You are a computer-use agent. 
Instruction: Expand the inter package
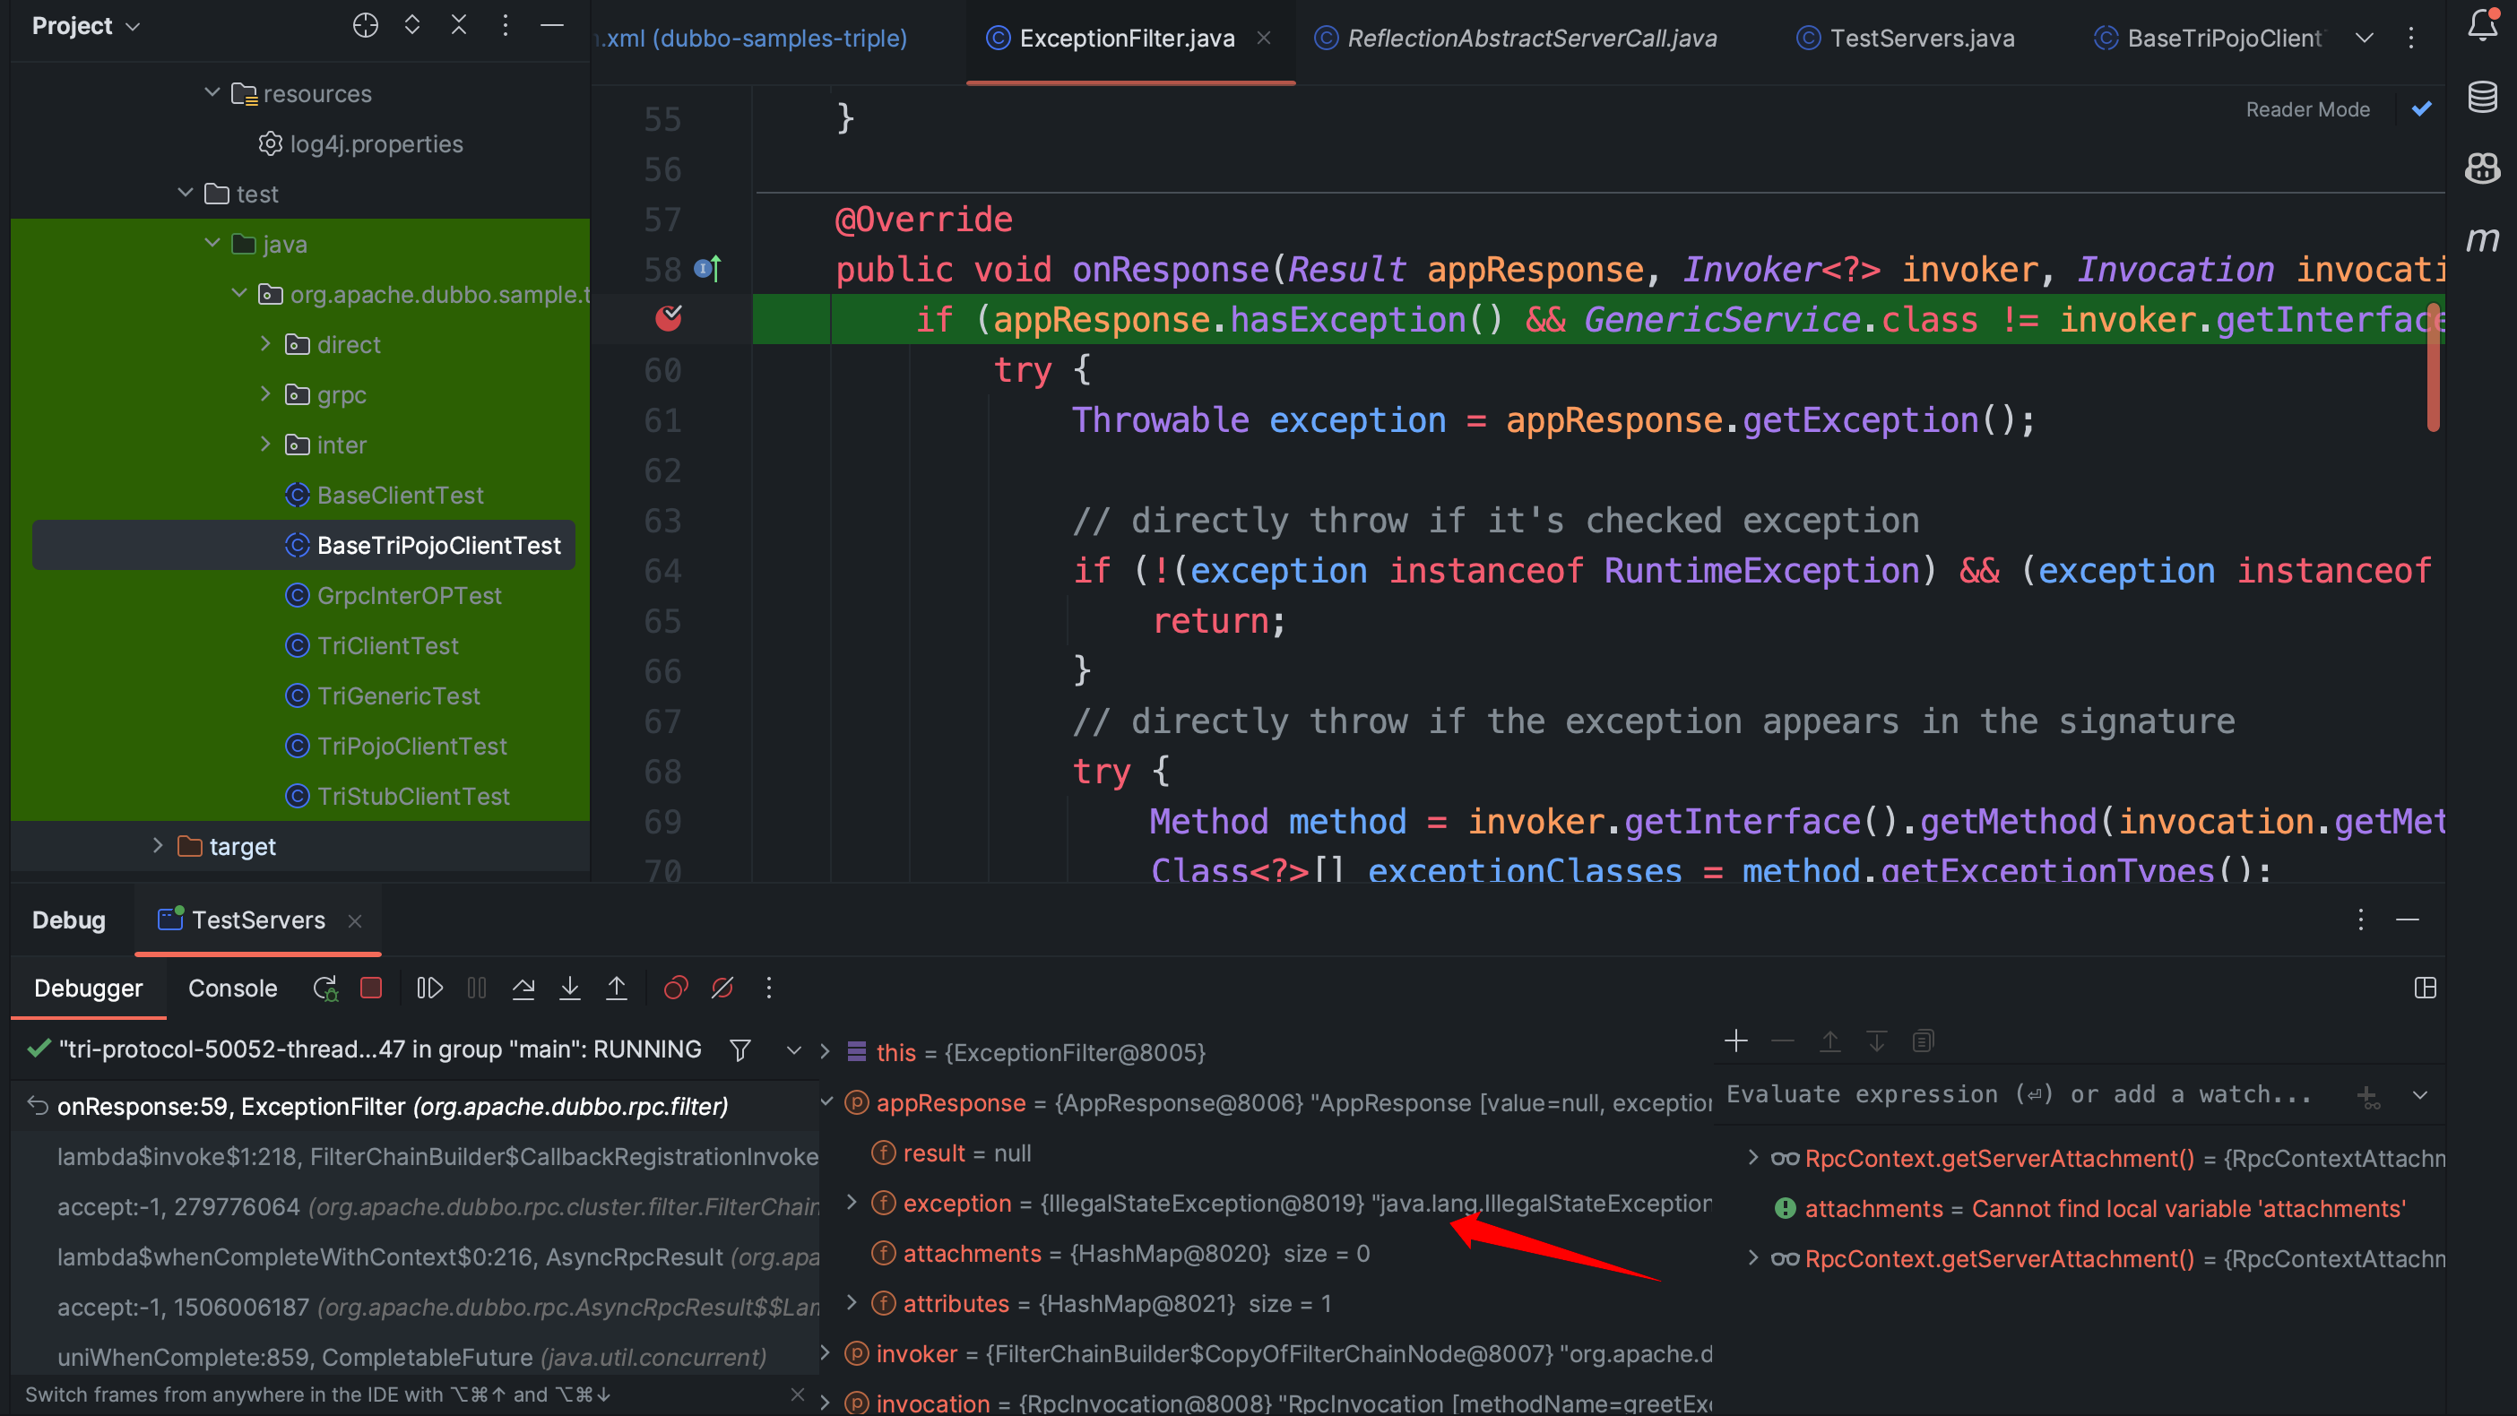[x=264, y=444]
